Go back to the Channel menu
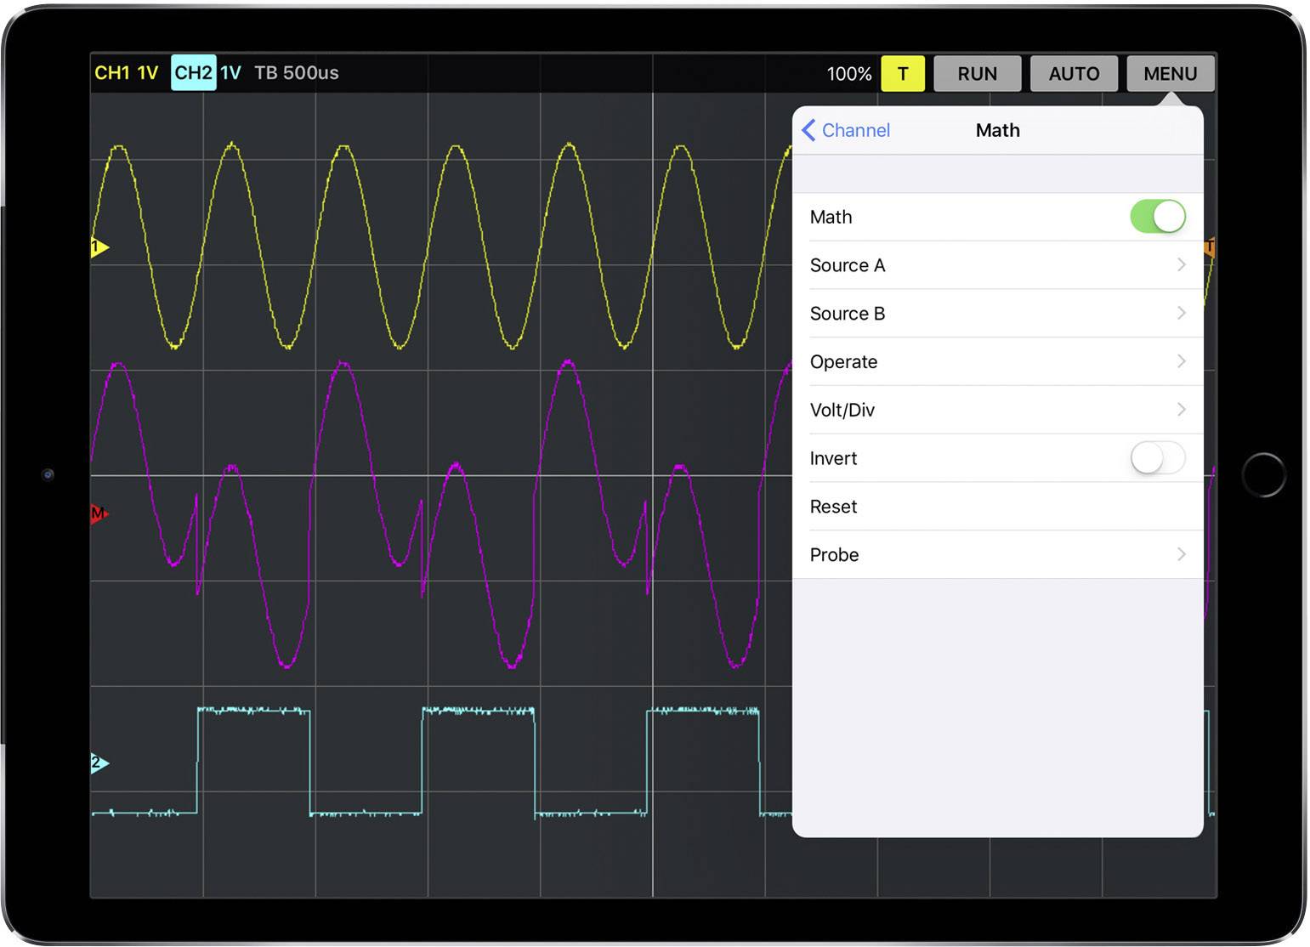Image resolution: width=1310 pixels, height=947 pixels. coord(847,130)
